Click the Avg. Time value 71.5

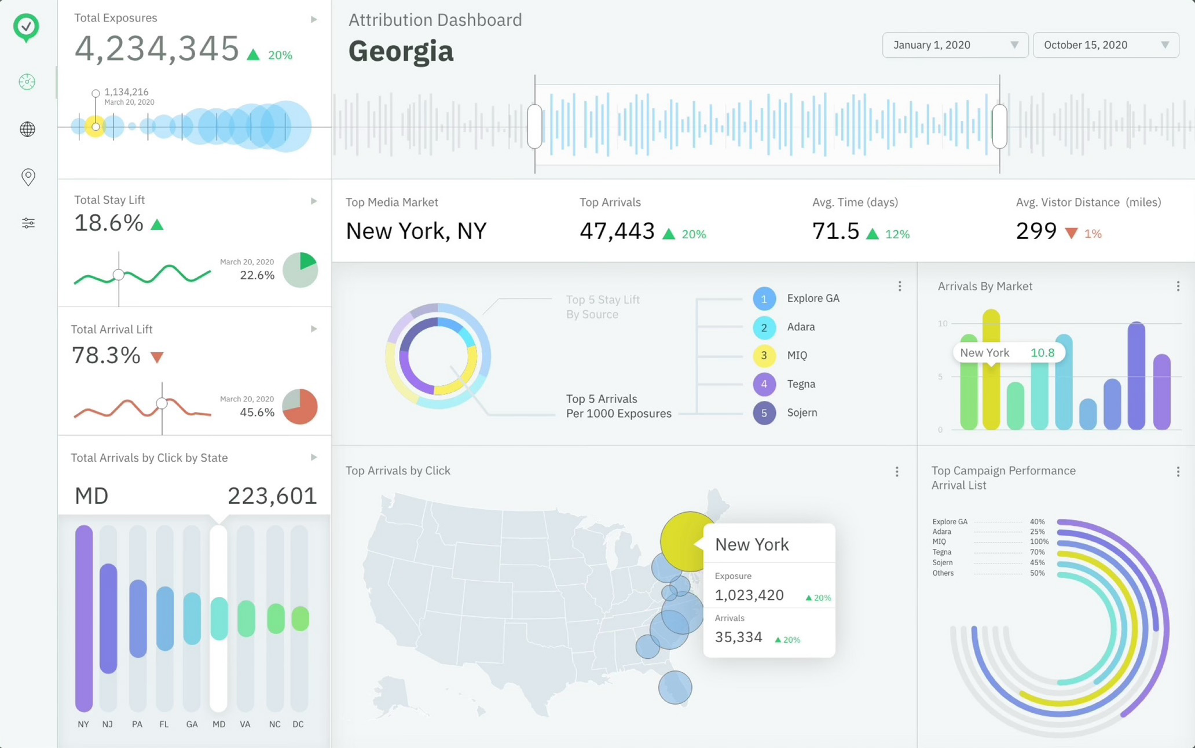pos(835,231)
